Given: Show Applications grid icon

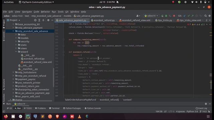Looking at the screenshot, I should click(x=208, y=116).
